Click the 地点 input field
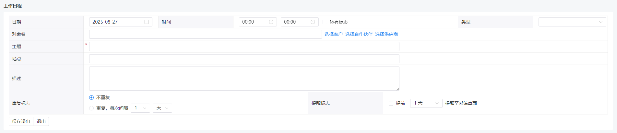The width and height of the screenshot is (617, 133). click(x=244, y=59)
